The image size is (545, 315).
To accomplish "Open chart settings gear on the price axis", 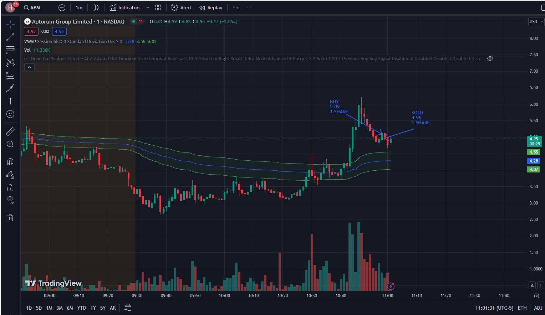I will 536,296.
